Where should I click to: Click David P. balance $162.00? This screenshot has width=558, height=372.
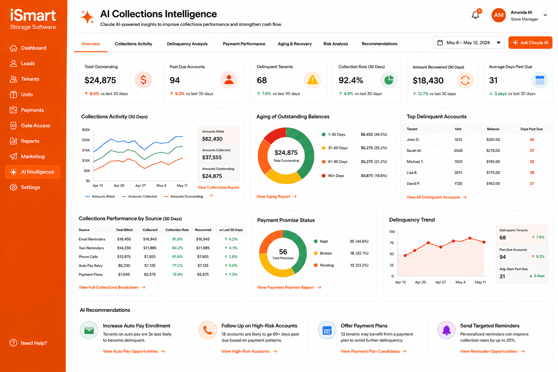(x=493, y=184)
